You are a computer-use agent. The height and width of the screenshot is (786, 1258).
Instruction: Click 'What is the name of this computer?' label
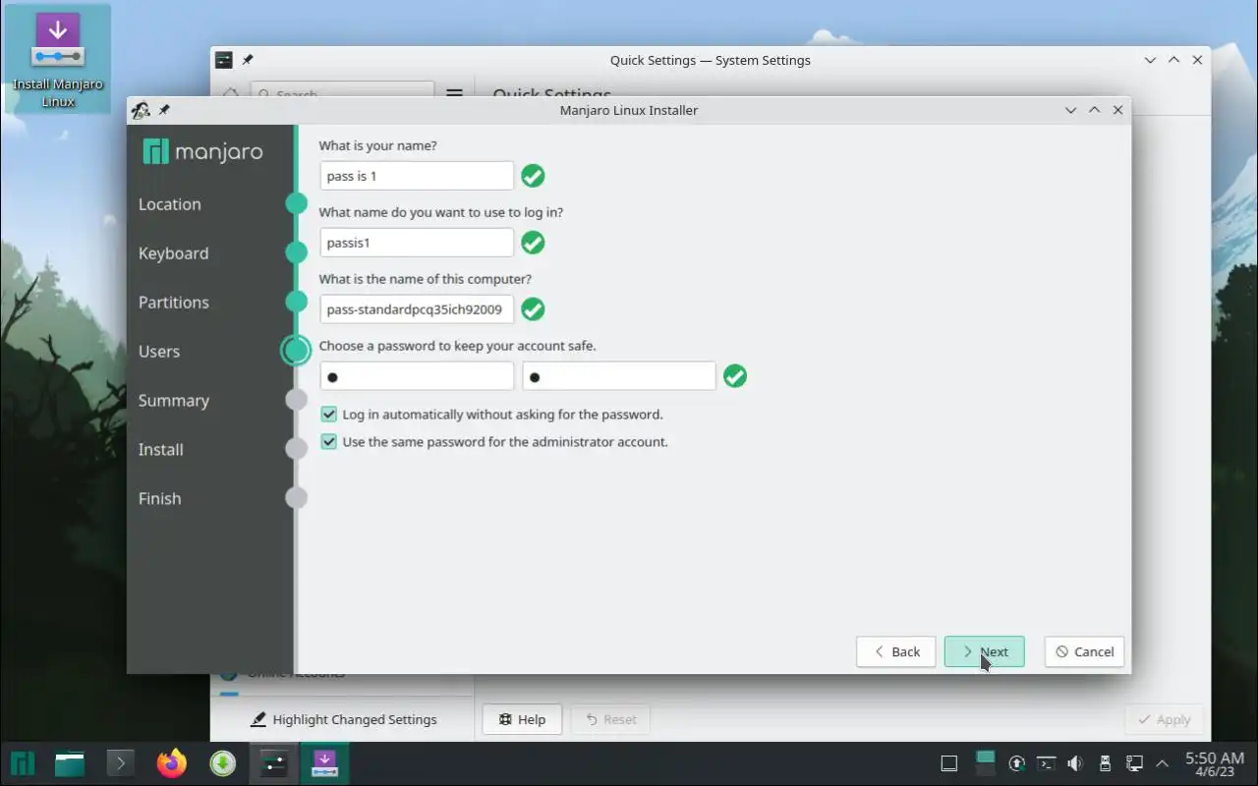(426, 279)
